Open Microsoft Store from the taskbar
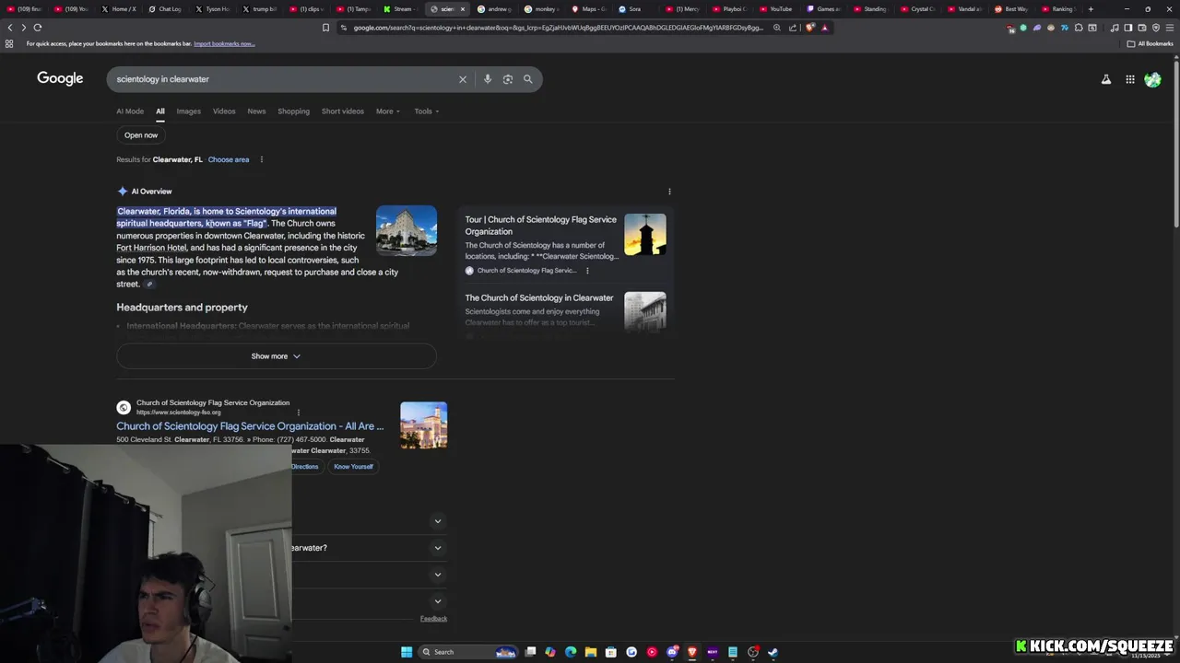Viewport: 1180px width, 663px height. point(611,652)
